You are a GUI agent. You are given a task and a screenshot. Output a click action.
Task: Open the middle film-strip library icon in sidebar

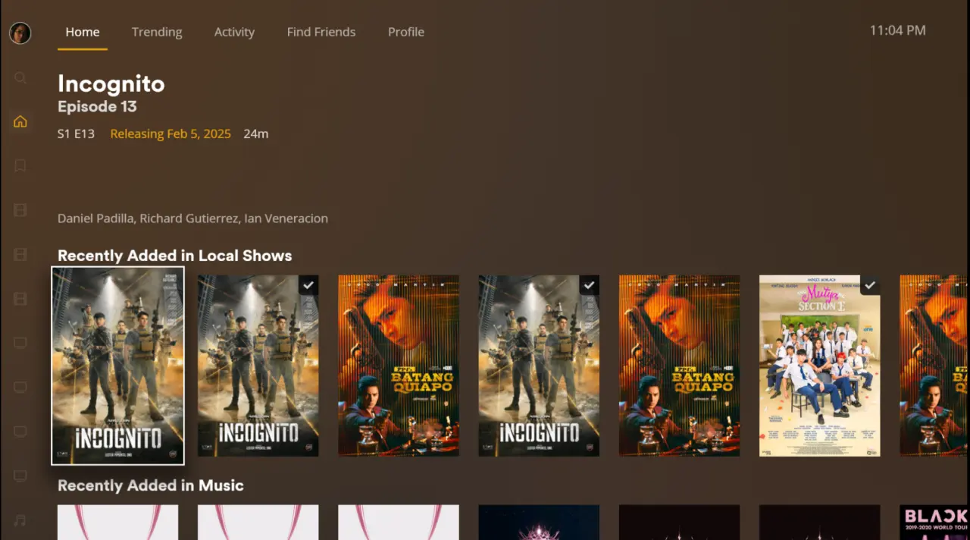pos(20,254)
